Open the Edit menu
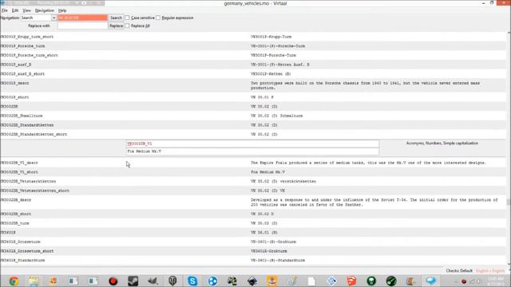The width and height of the screenshot is (511, 287). click(x=15, y=10)
